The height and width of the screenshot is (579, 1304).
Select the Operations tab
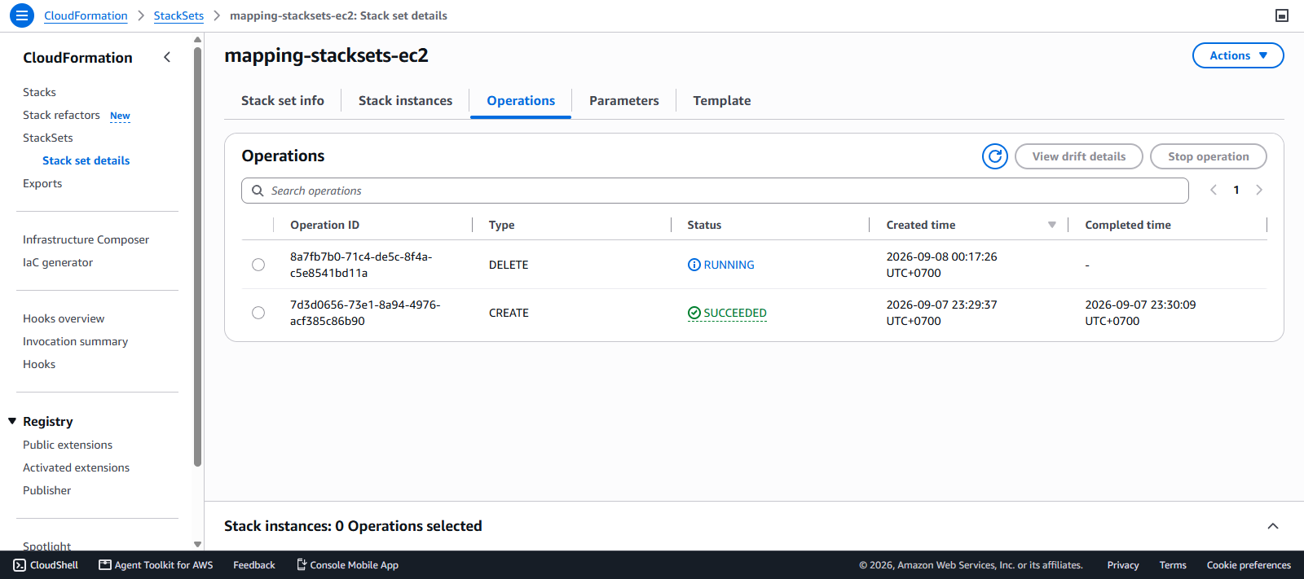point(521,101)
